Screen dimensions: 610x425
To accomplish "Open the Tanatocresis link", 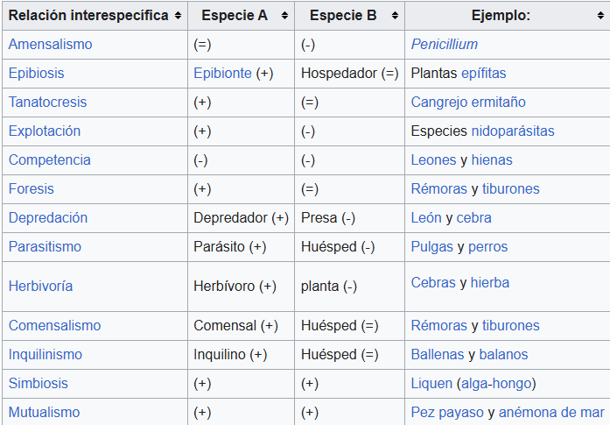I will click(x=47, y=102).
